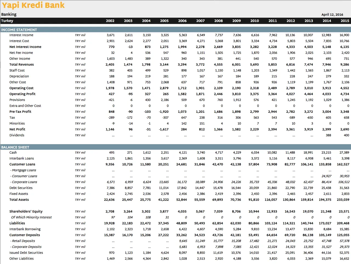The image size is (351, 264).
Task: Click the BALANCE SHEET section heading
Action: click(15, 147)
